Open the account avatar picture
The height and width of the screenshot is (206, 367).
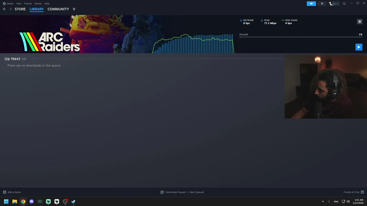331,3
